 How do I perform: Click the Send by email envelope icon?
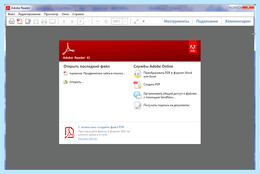point(52,21)
